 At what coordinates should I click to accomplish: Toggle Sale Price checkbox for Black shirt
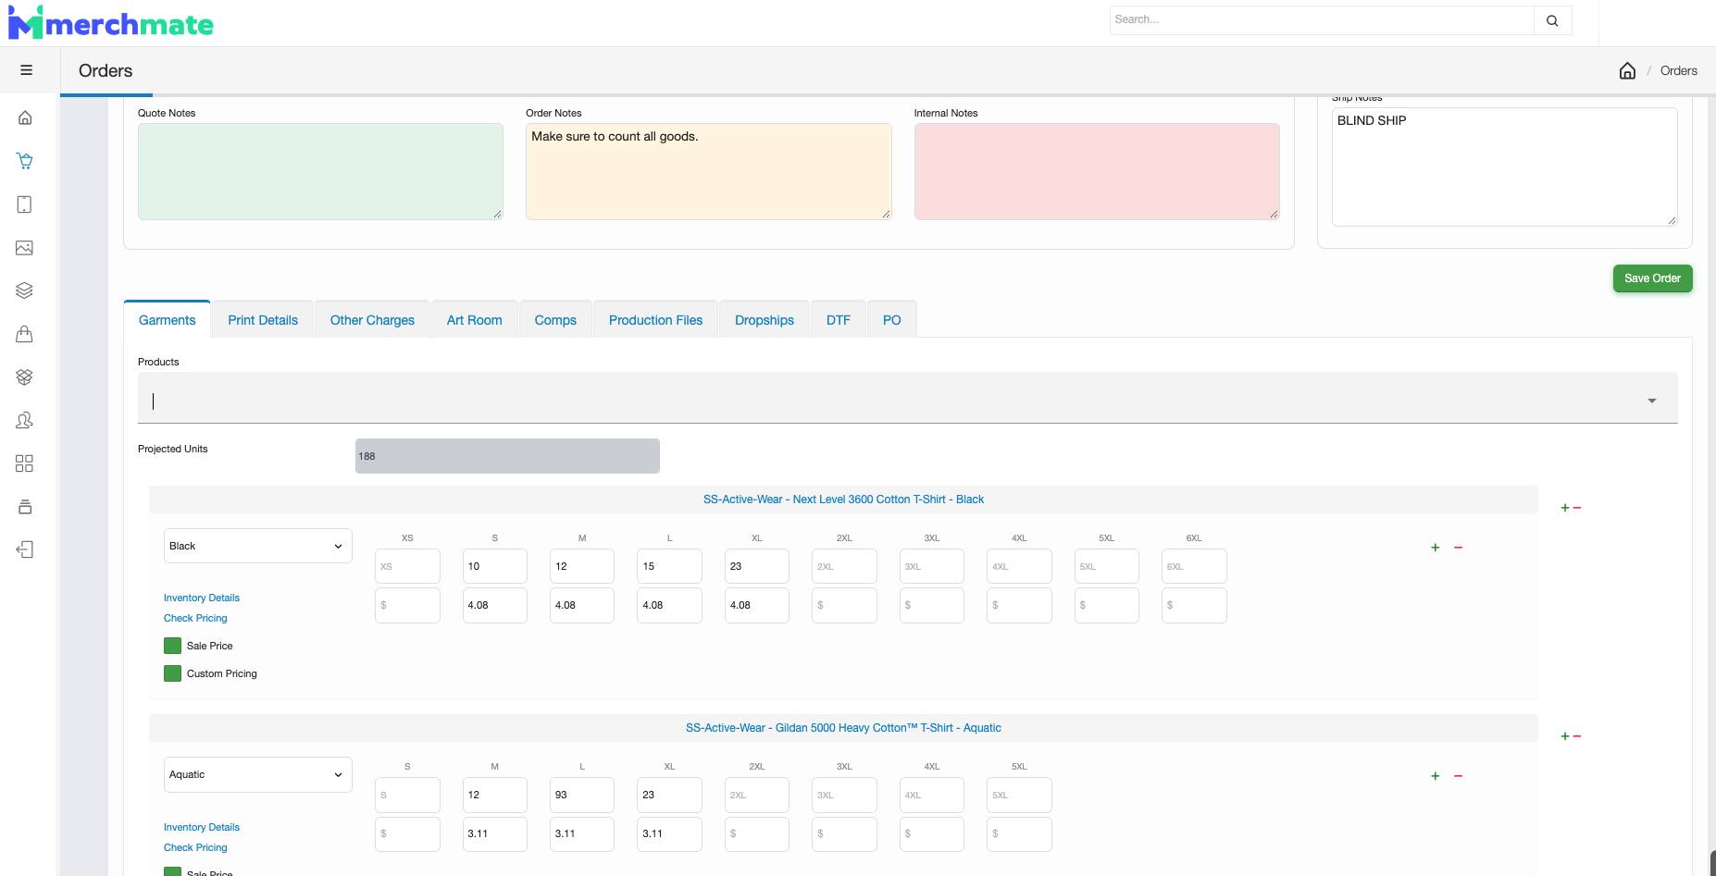coord(172,646)
